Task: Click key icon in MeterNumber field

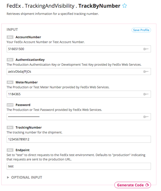Action: click(x=146, y=94)
